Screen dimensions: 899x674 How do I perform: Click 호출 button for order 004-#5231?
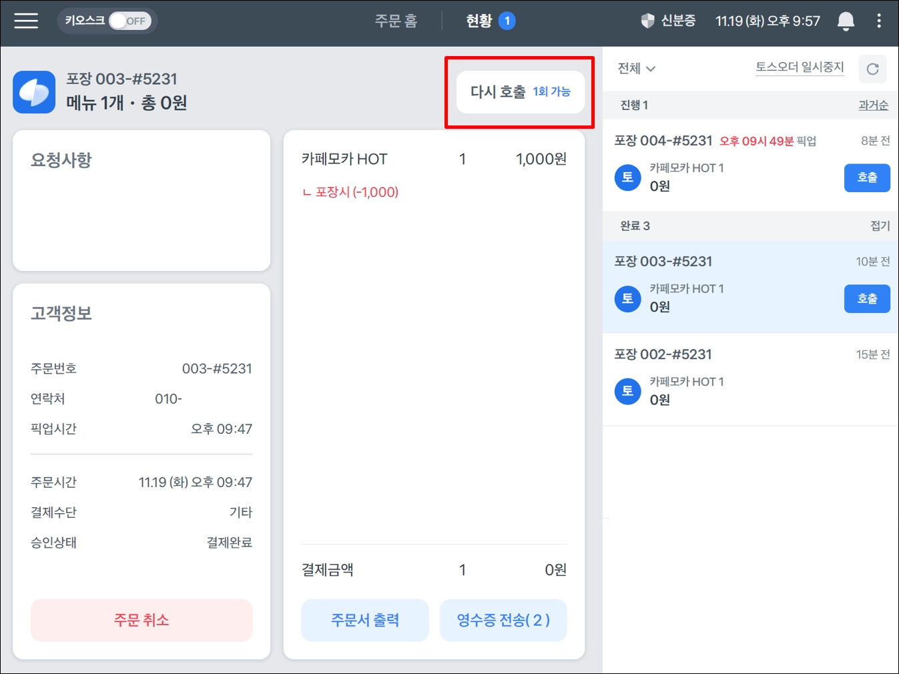pos(867,178)
